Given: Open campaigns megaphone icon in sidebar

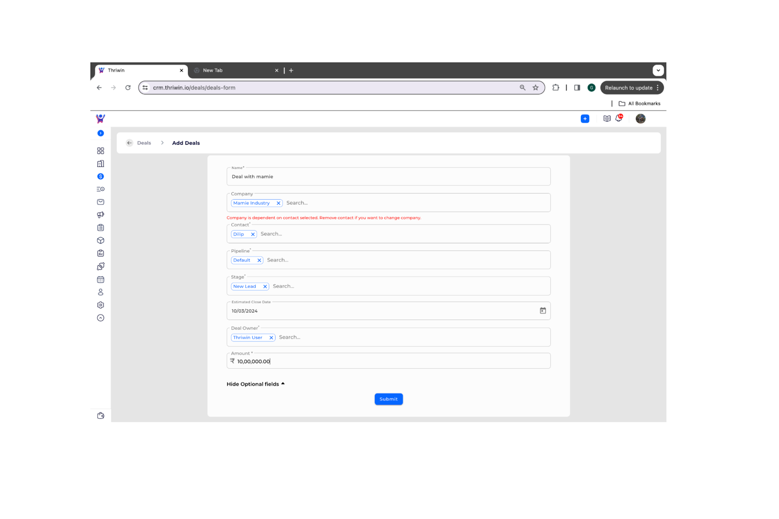Looking at the screenshot, I should point(100,215).
